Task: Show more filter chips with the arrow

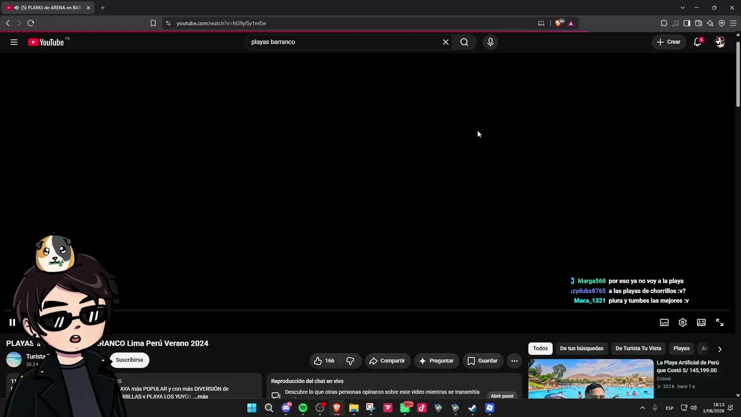Action: point(720,349)
